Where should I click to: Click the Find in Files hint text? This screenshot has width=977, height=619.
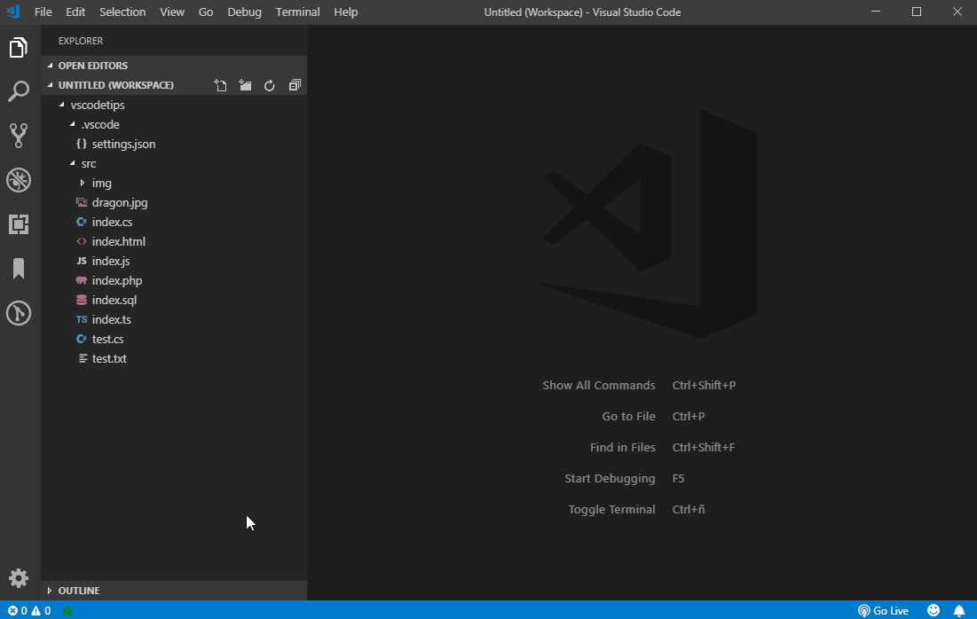[x=622, y=448]
